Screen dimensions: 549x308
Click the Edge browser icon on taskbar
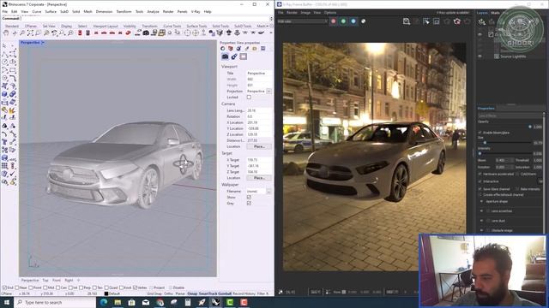pos(104,302)
